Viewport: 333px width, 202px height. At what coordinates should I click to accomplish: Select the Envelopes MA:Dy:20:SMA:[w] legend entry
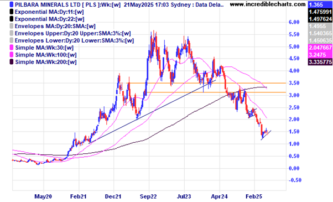(55, 27)
